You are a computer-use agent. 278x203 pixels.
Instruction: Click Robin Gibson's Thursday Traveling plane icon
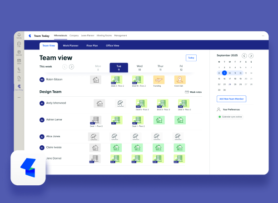(159, 80)
